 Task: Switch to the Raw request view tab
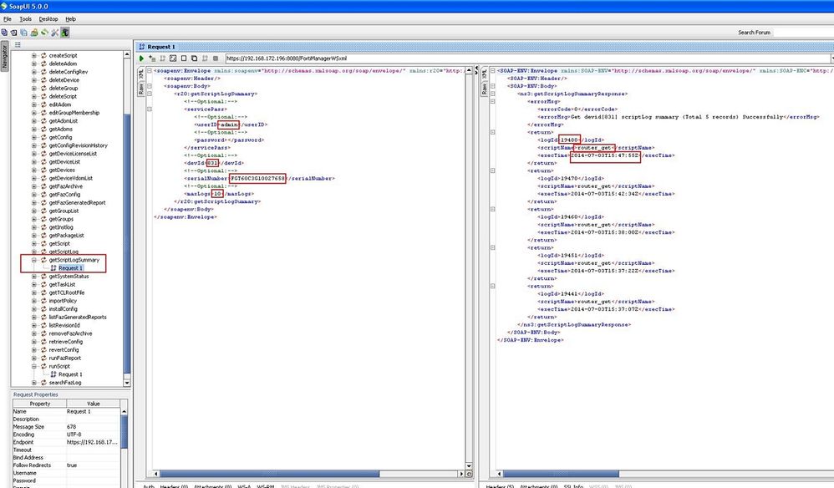(x=140, y=87)
